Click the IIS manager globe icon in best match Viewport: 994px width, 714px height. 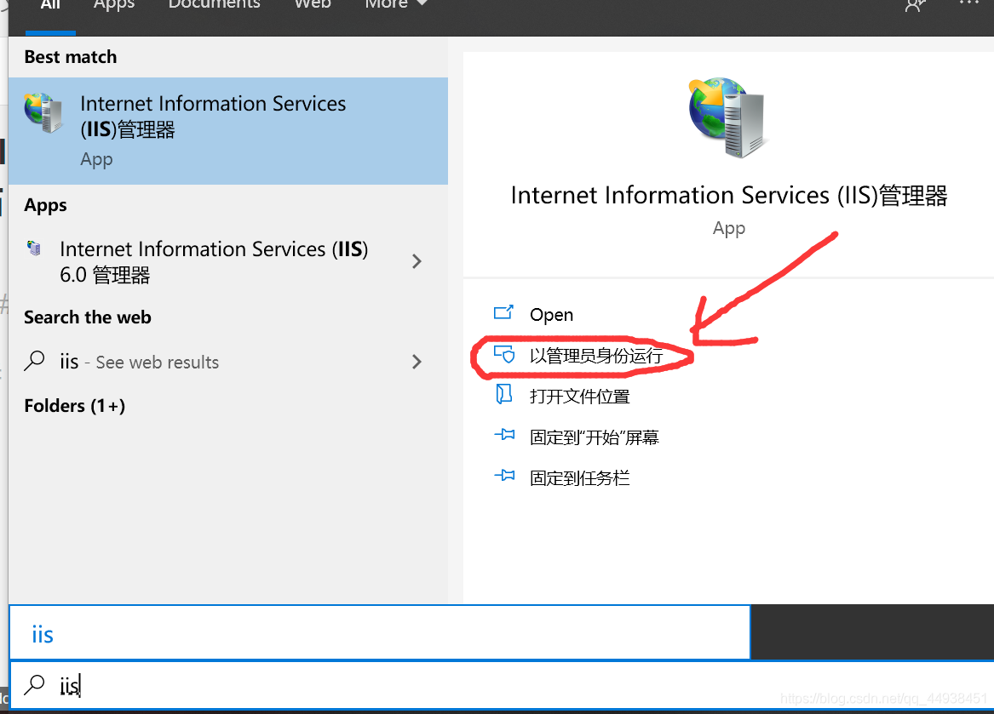pos(43,113)
